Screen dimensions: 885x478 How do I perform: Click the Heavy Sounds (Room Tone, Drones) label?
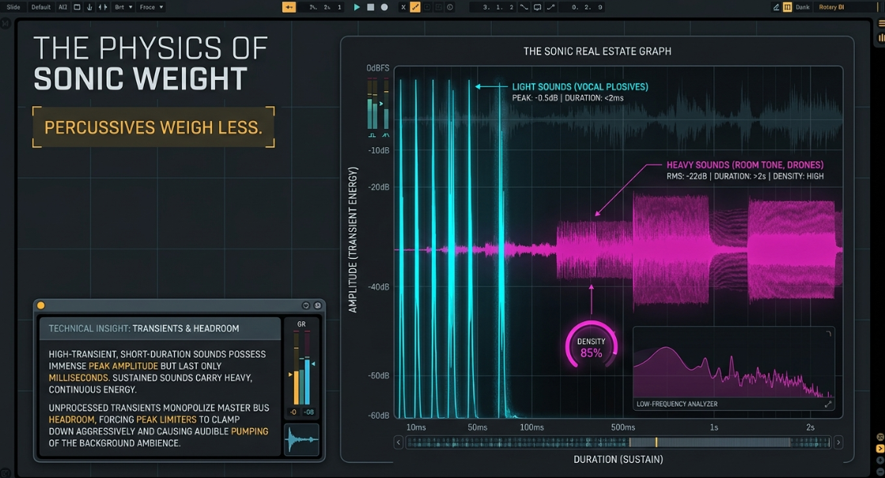point(745,165)
